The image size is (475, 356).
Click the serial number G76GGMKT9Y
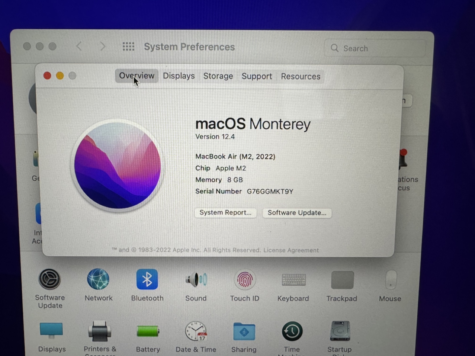coord(270,192)
